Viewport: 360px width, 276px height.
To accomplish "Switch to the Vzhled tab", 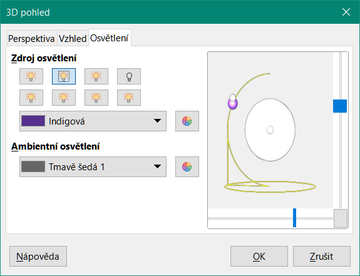I will pos(73,39).
